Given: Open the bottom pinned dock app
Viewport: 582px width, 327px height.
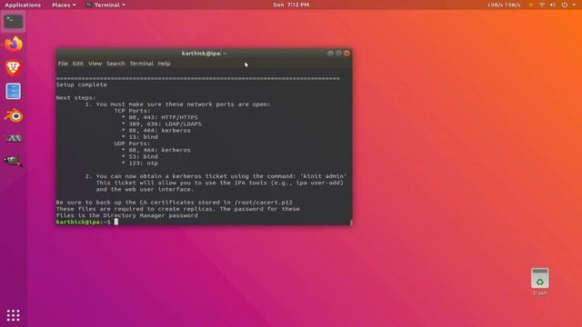Looking at the screenshot, I should tap(14, 161).
